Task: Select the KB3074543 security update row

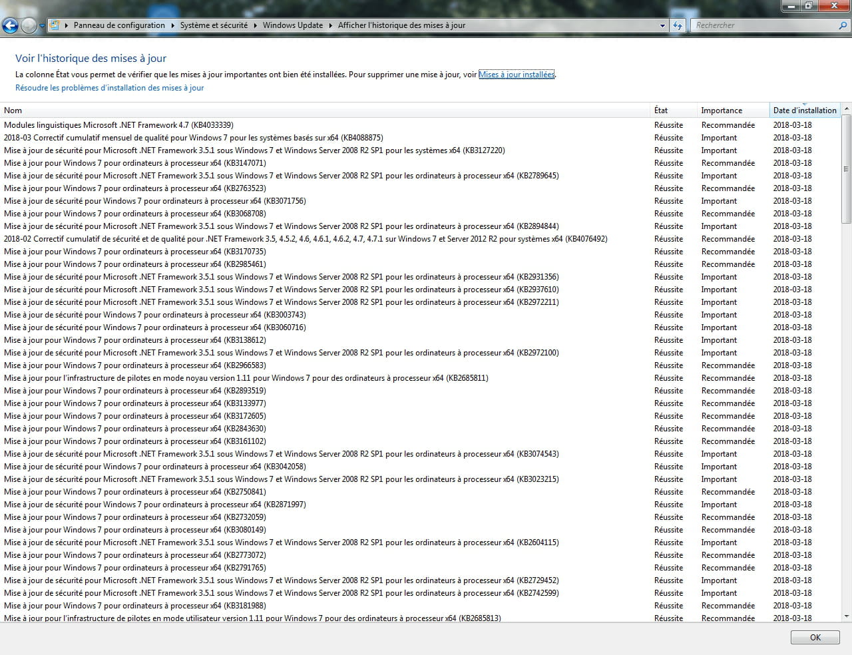Action: tap(421, 454)
